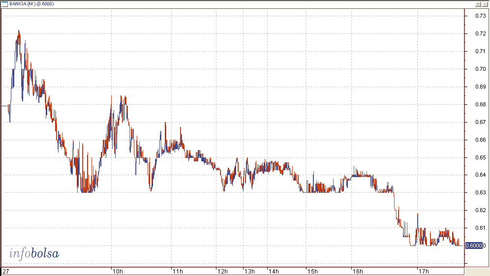This screenshot has width=490, height=276.
Task: Click the 16h time axis label
Action: (358, 271)
